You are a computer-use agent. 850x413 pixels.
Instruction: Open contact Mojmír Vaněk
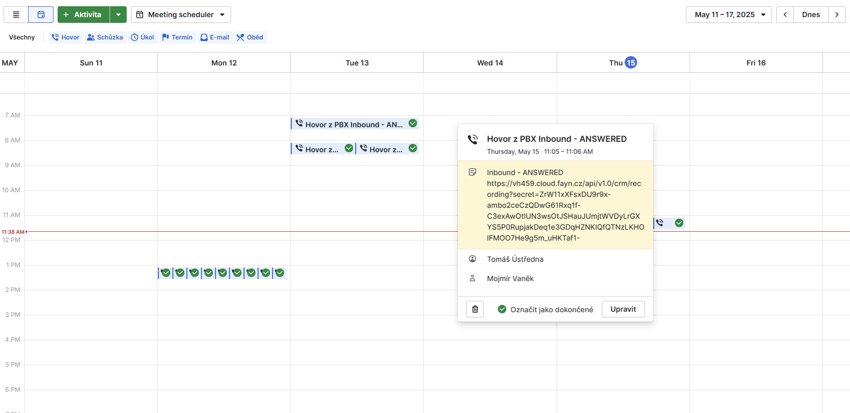point(510,278)
